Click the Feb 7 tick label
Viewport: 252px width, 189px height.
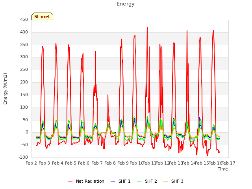97,163
